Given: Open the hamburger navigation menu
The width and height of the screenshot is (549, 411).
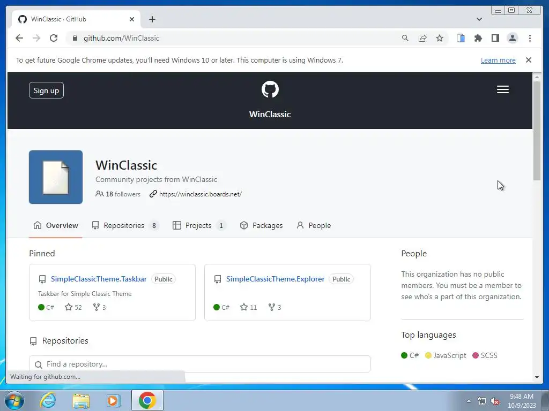Looking at the screenshot, I should 503,89.
